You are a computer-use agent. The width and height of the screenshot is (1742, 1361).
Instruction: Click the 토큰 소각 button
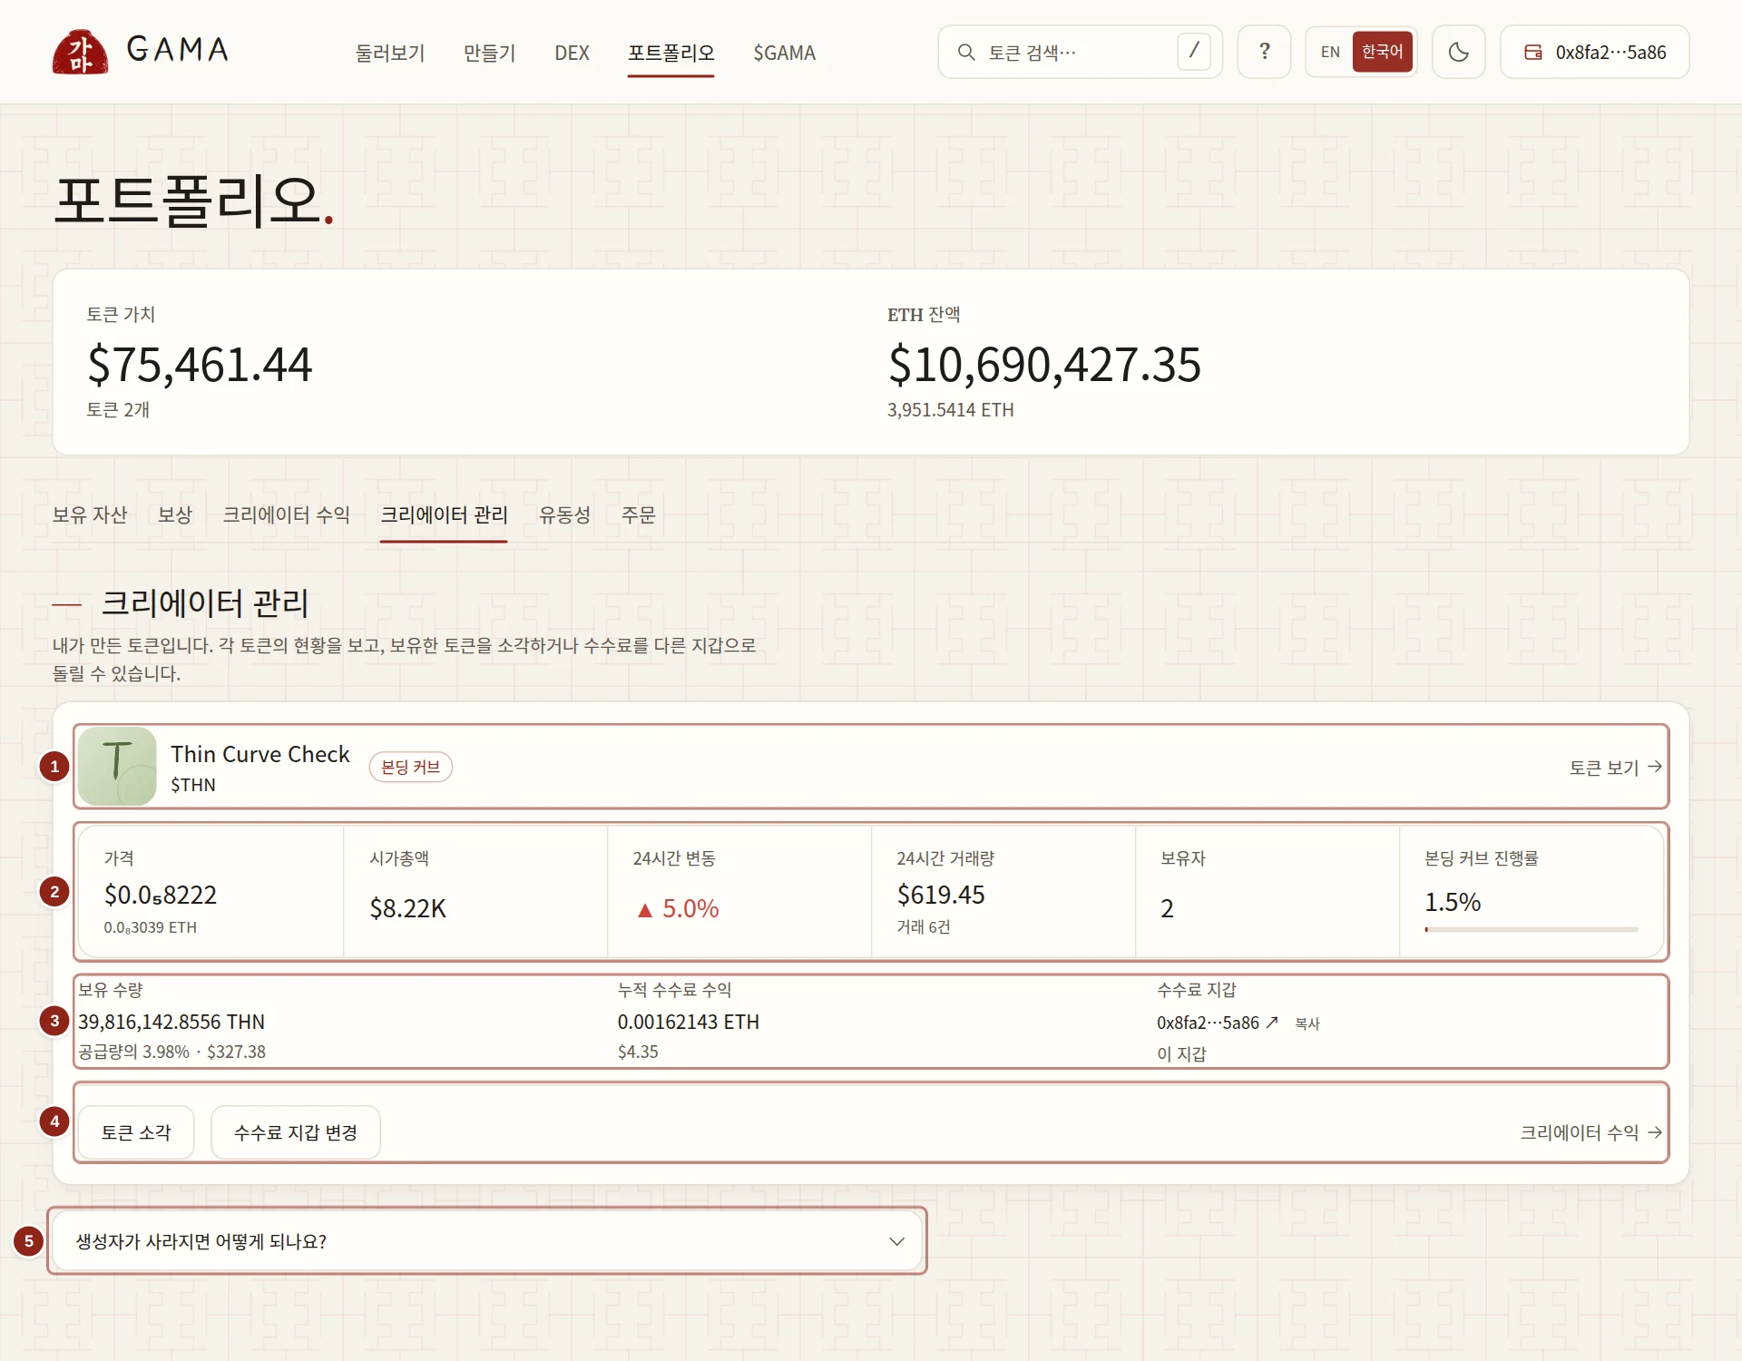point(136,1132)
